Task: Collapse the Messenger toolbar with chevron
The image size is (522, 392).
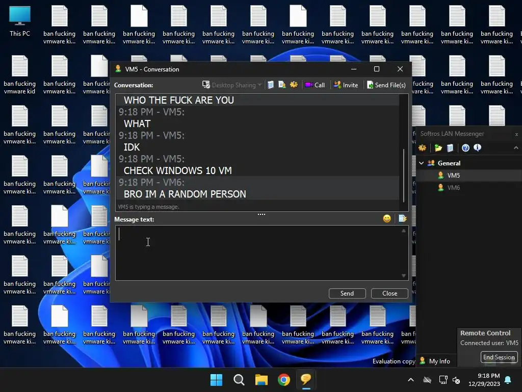Action: [x=516, y=148]
